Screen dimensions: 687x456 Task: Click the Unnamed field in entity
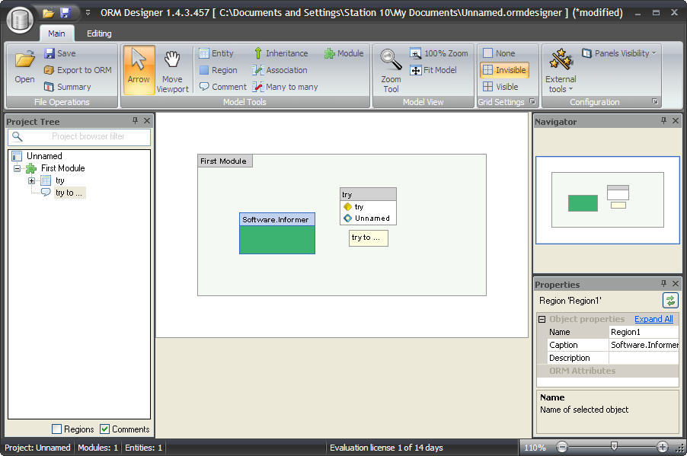pos(372,218)
